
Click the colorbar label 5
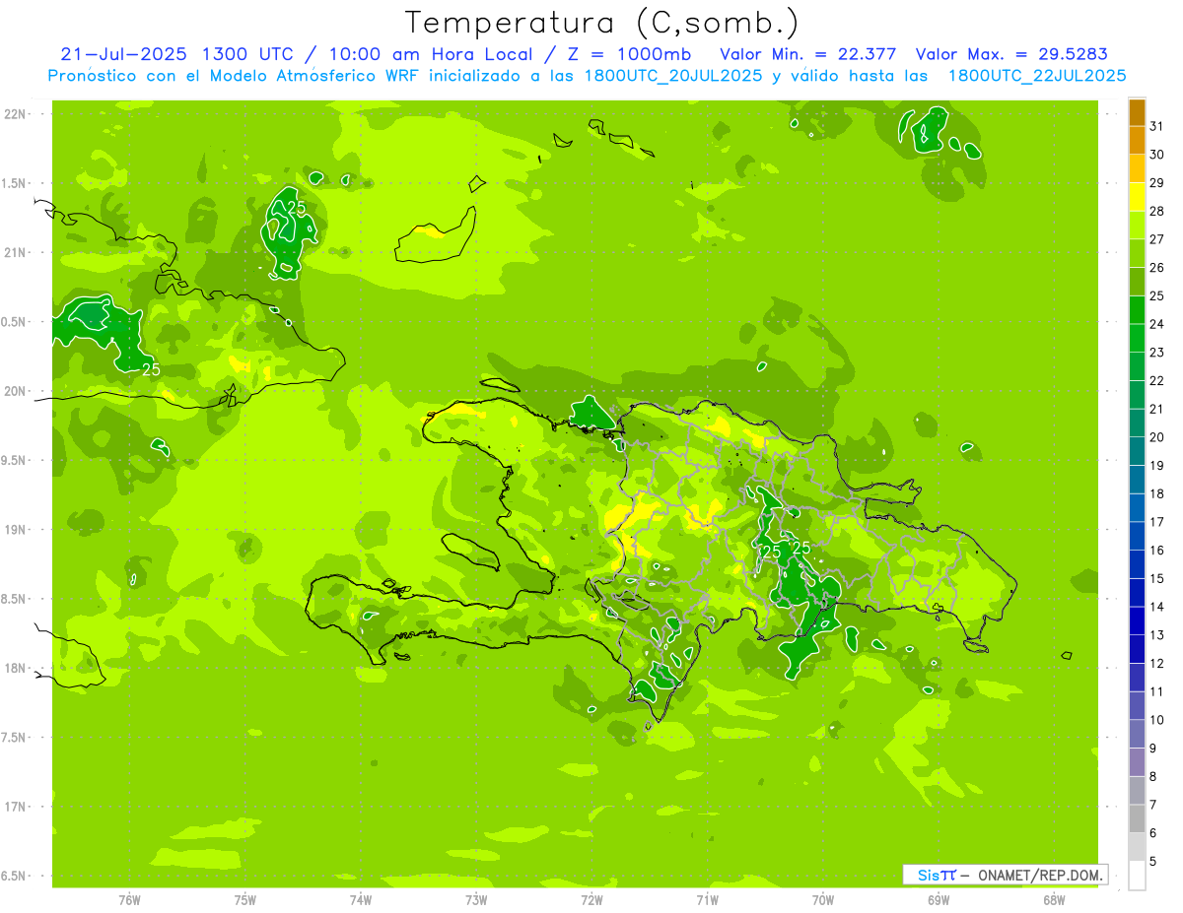pos(1153,862)
